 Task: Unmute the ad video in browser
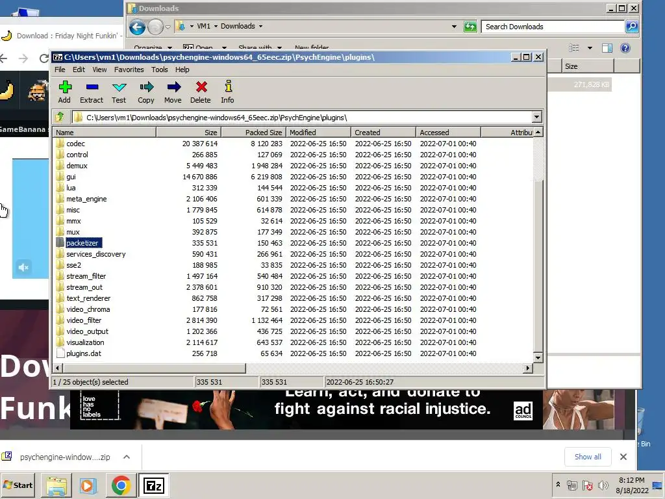(x=24, y=267)
